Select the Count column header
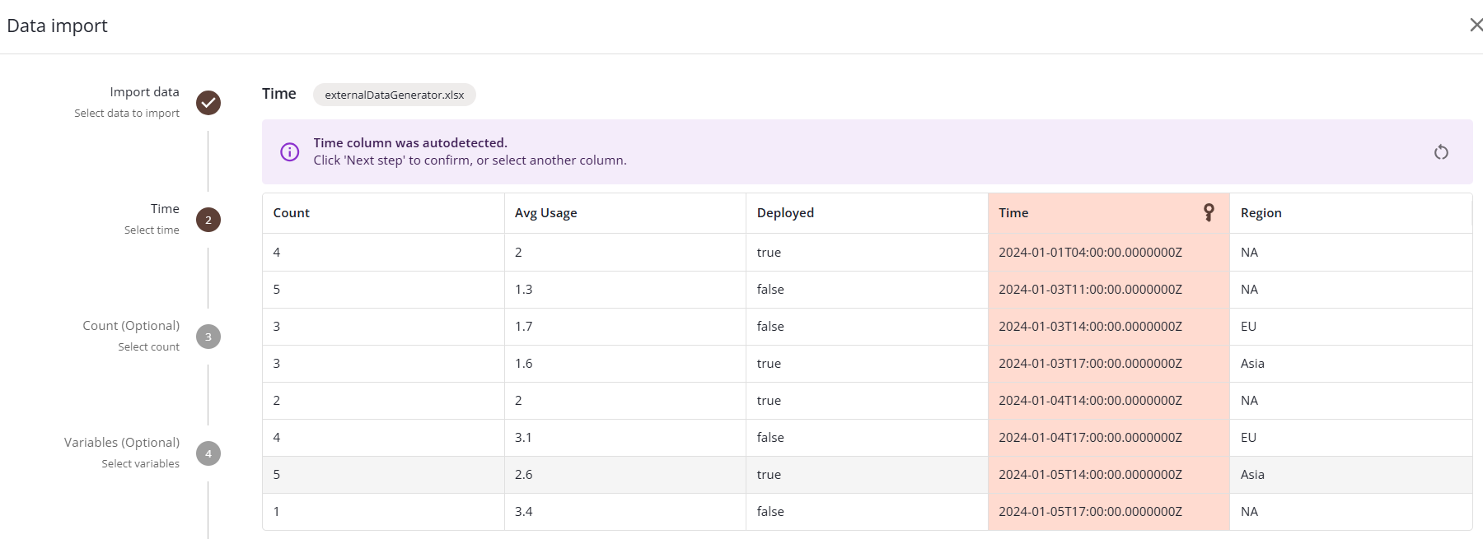The width and height of the screenshot is (1483, 539). 292,213
